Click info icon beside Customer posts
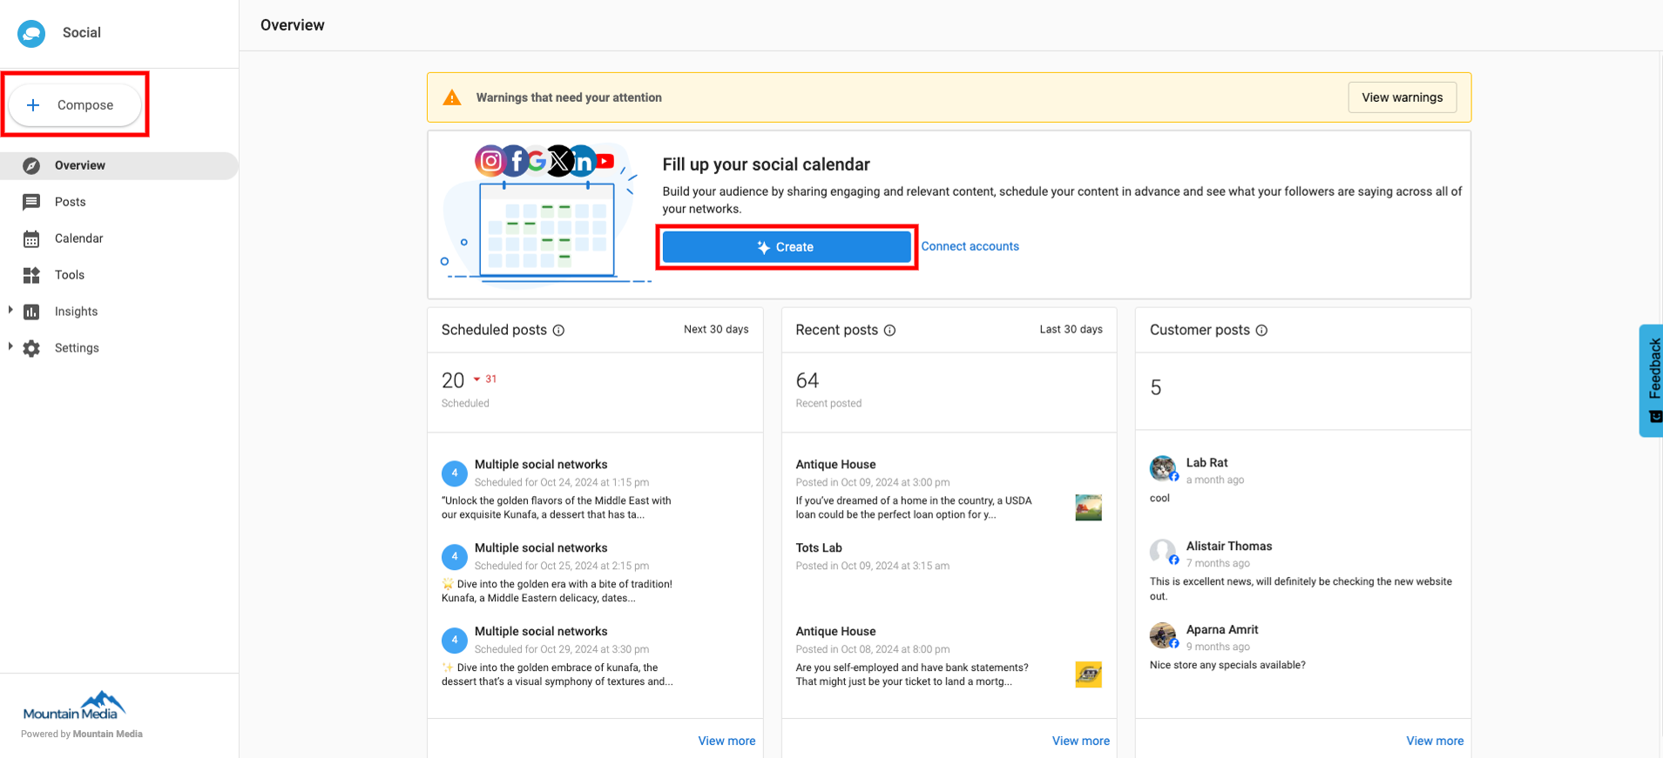The width and height of the screenshot is (1663, 758). tap(1261, 331)
